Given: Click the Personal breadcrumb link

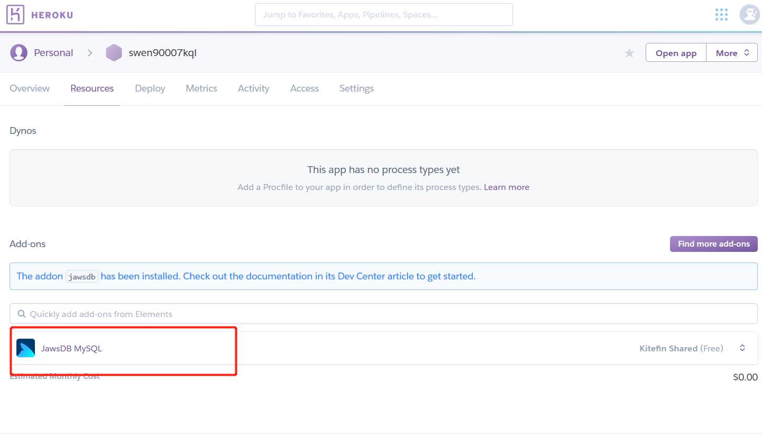Looking at the screenshot, I should (53, 53).
